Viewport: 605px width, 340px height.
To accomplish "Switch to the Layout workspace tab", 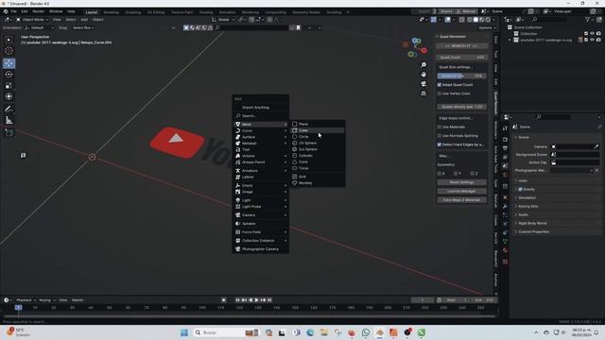I will tap(92, 12).
